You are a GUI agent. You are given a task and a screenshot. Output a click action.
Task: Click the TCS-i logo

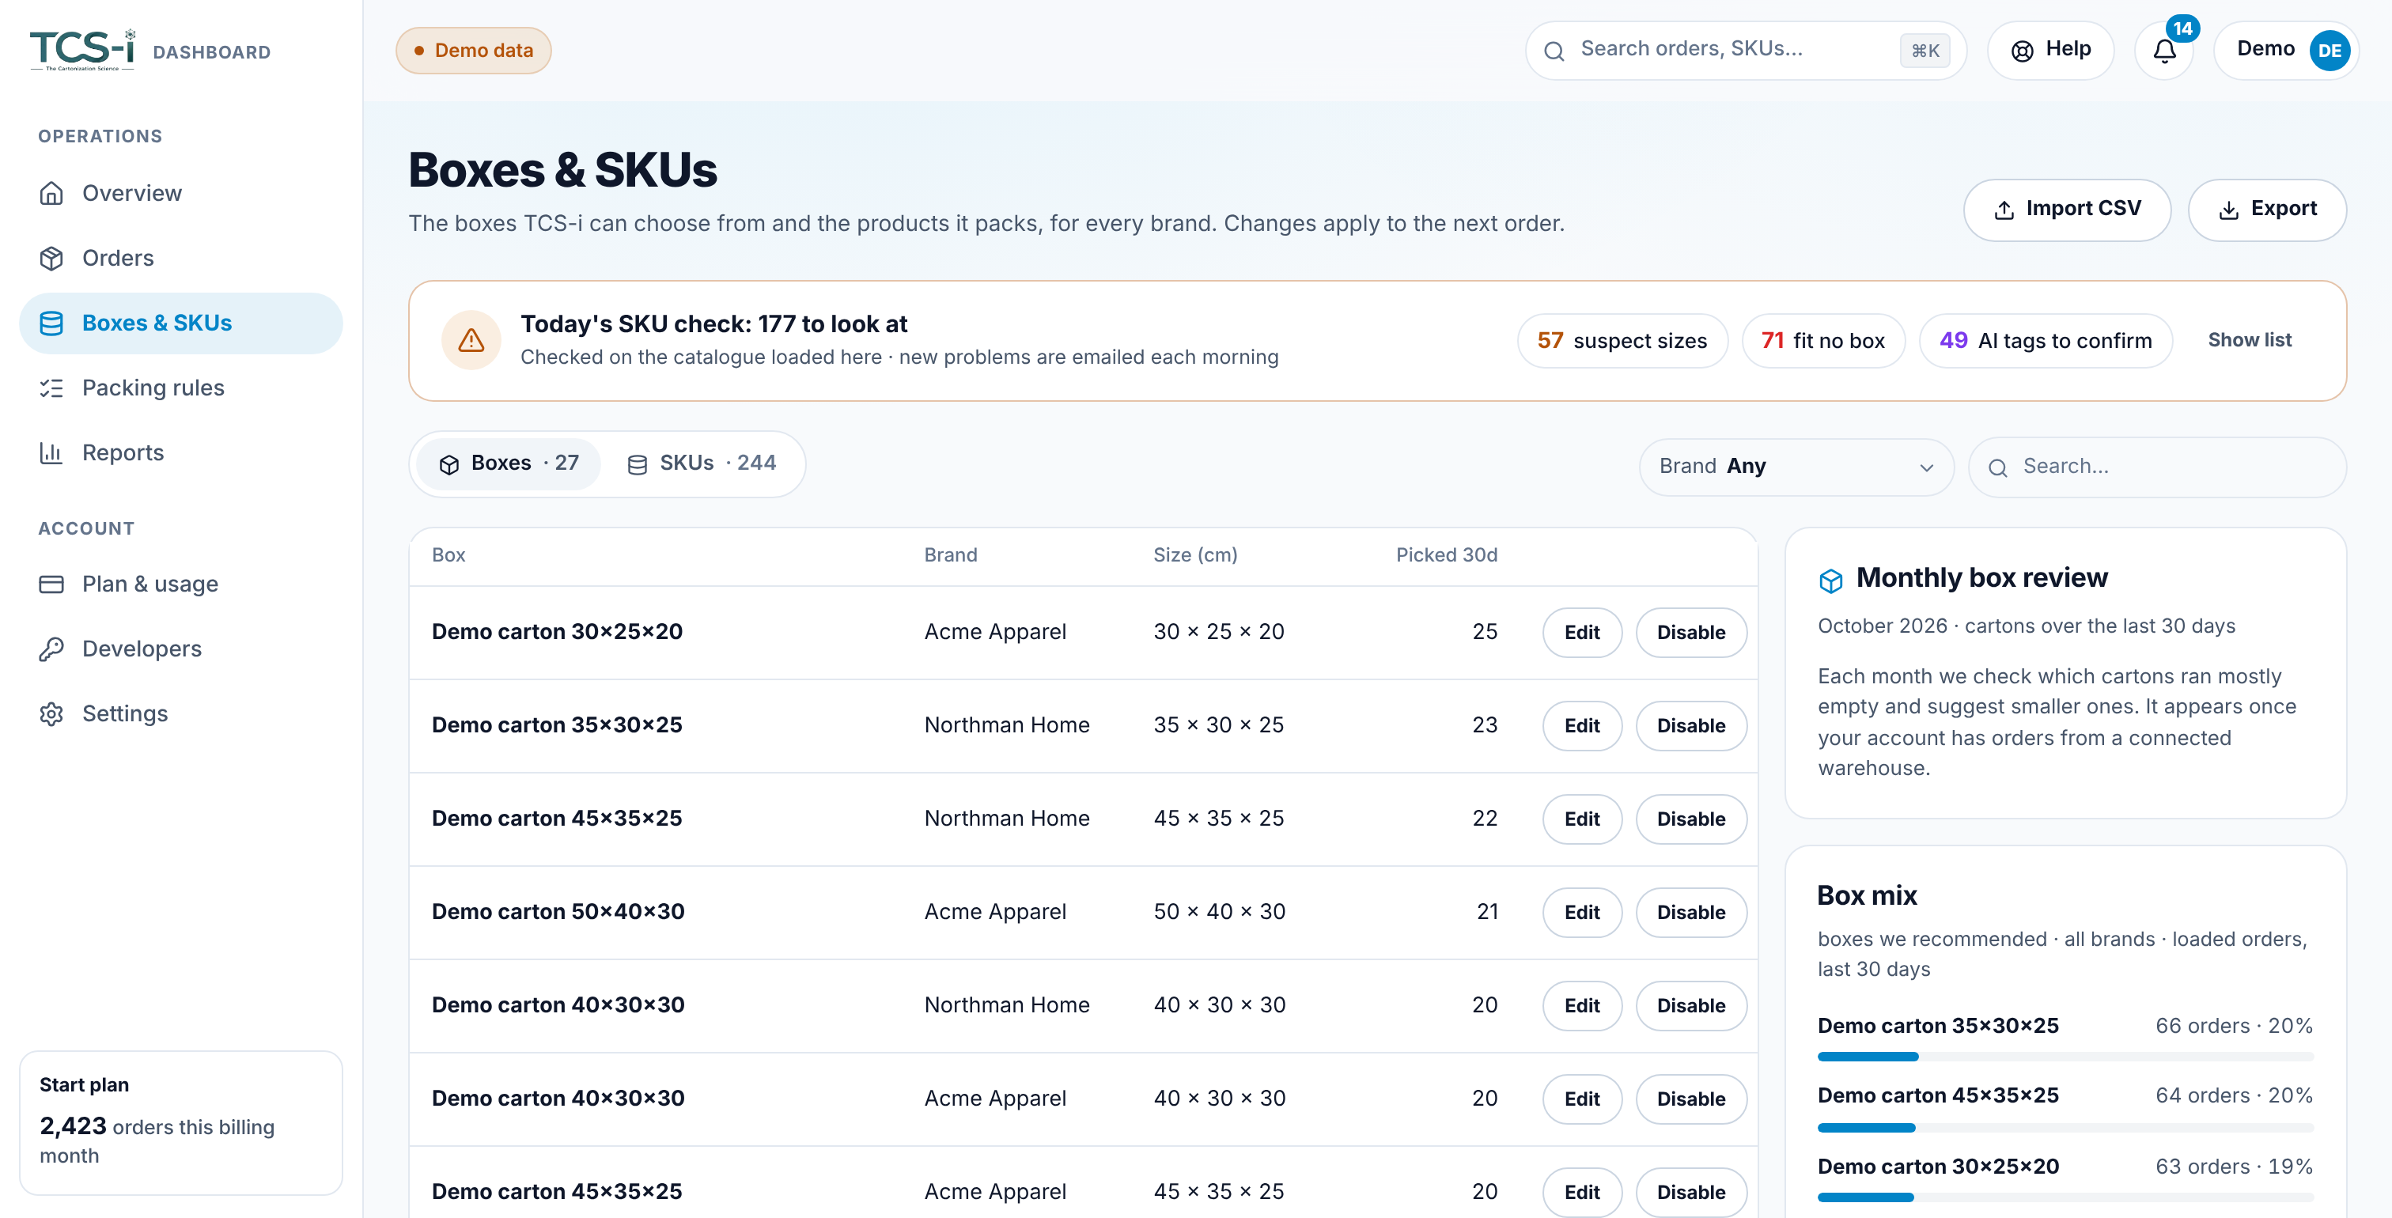[82, 50]
